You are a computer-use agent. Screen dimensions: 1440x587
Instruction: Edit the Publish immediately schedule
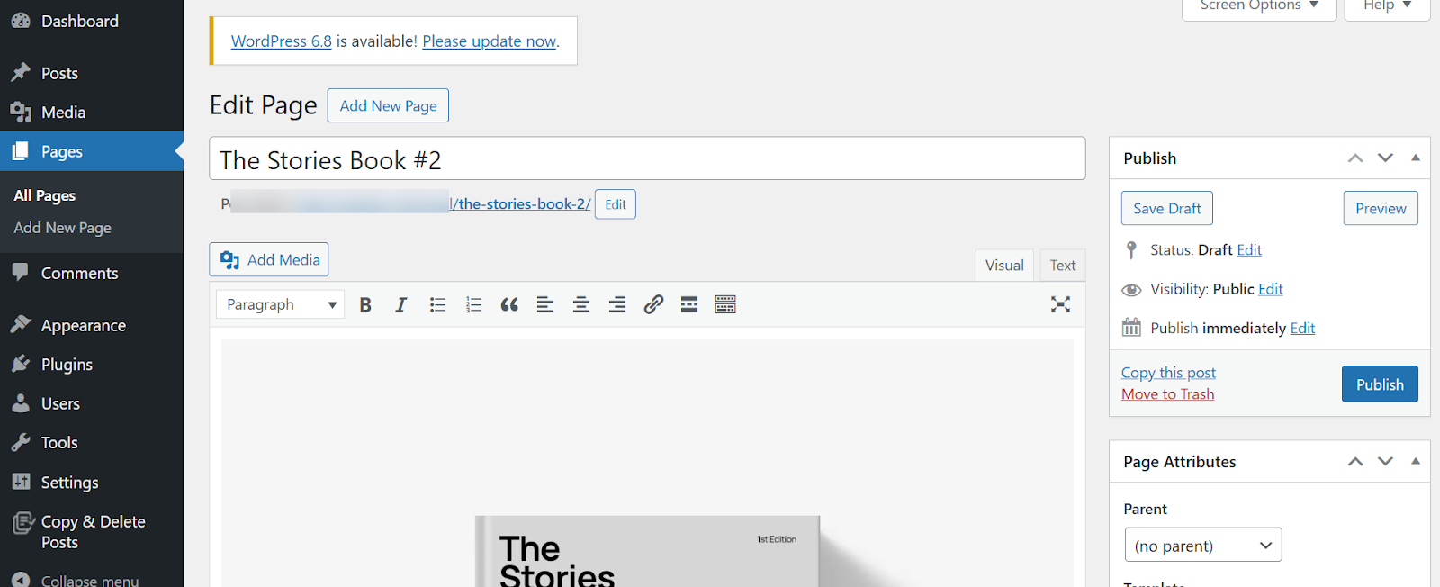[x=1302, y=329]
